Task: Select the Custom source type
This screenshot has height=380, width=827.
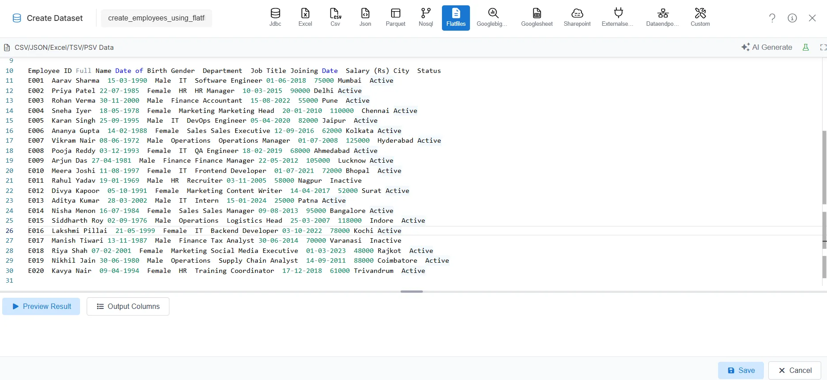Action: pos(700,18)
